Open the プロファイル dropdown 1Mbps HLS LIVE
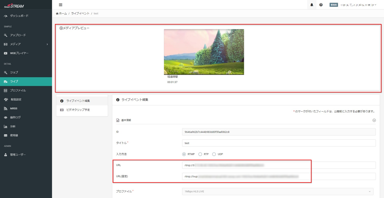Screen dimensions: 384x198 (x=277, y=192)
